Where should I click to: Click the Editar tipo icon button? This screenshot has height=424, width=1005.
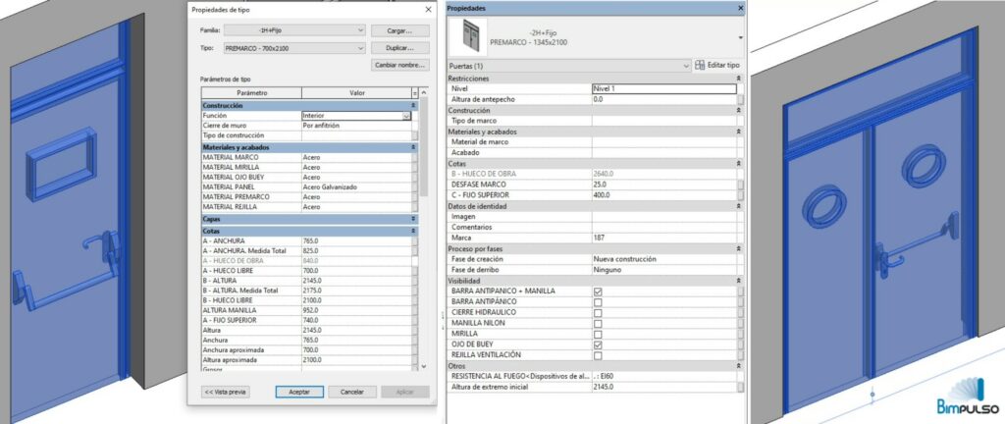point(716,65)
